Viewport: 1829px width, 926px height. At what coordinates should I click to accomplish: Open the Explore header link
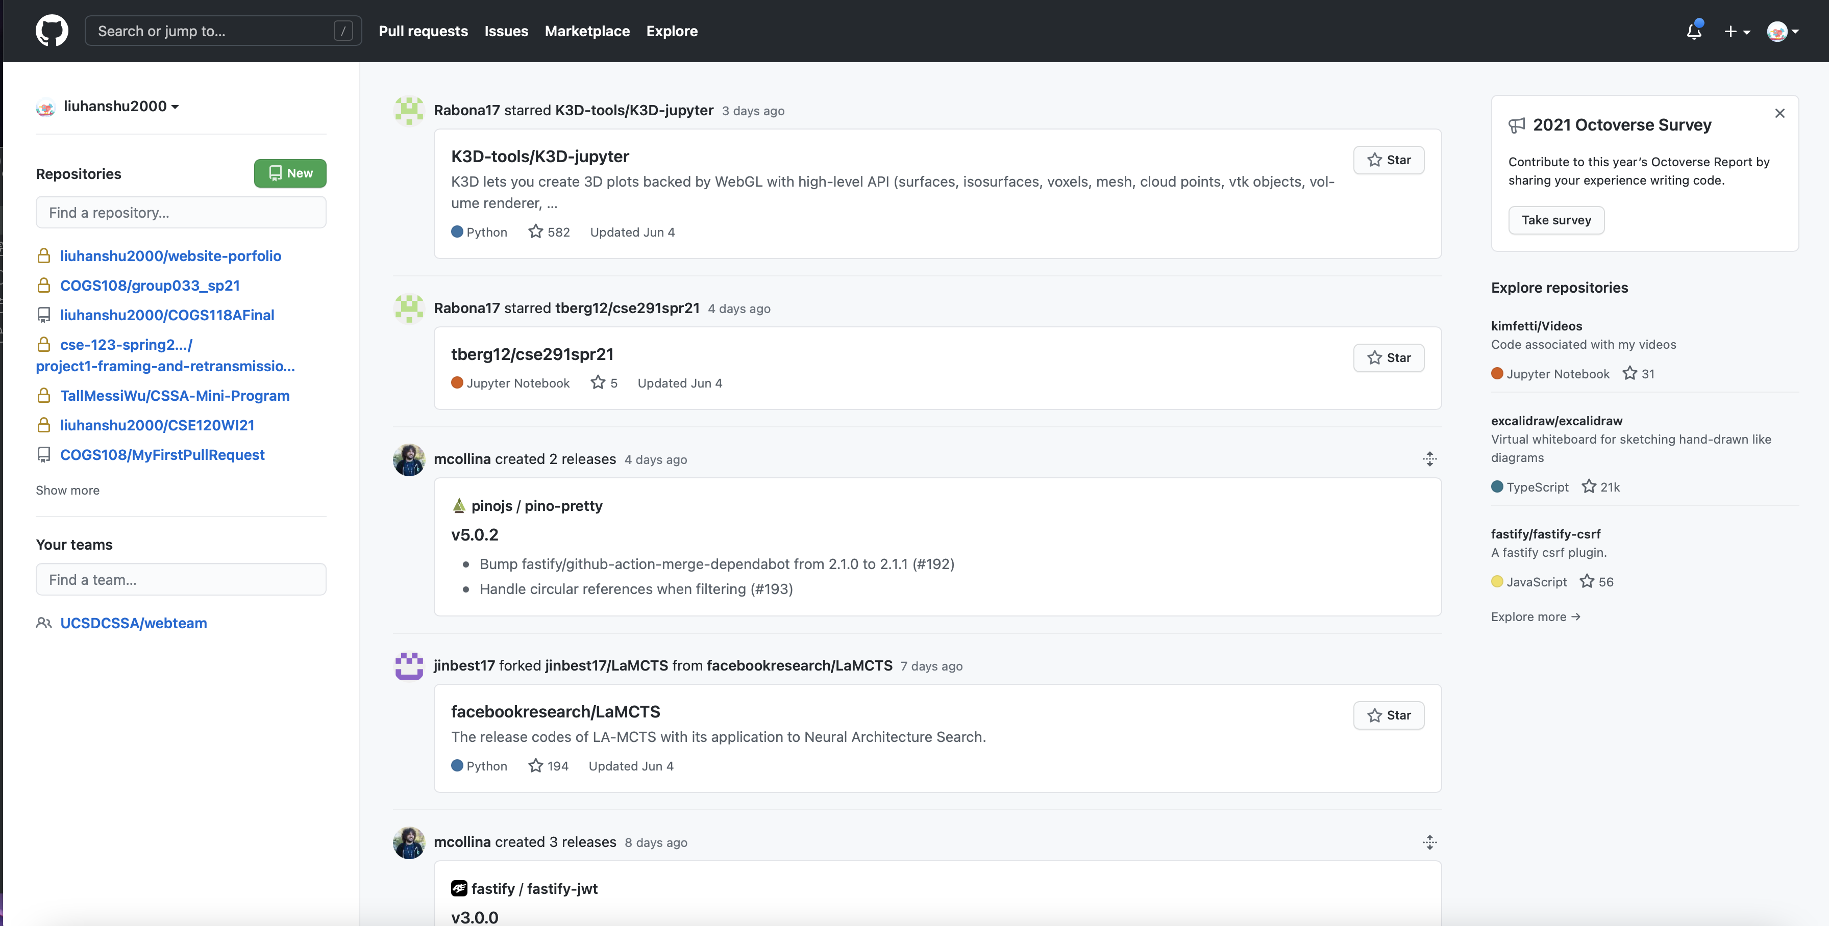click(672, 31)
